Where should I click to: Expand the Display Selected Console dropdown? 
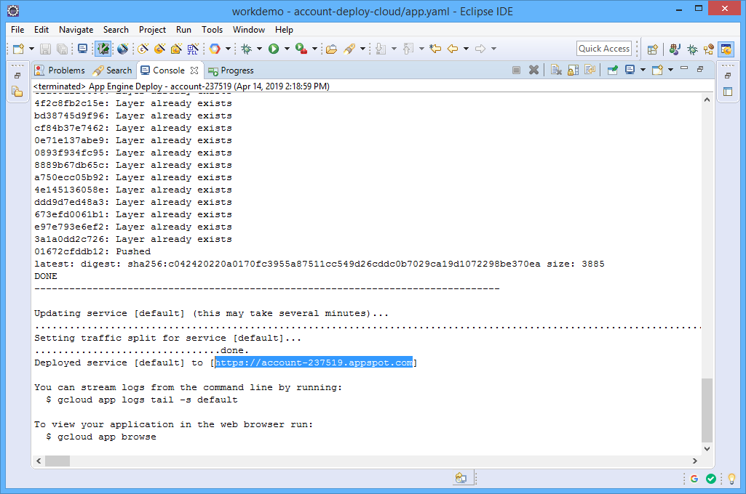coord(643,70)
